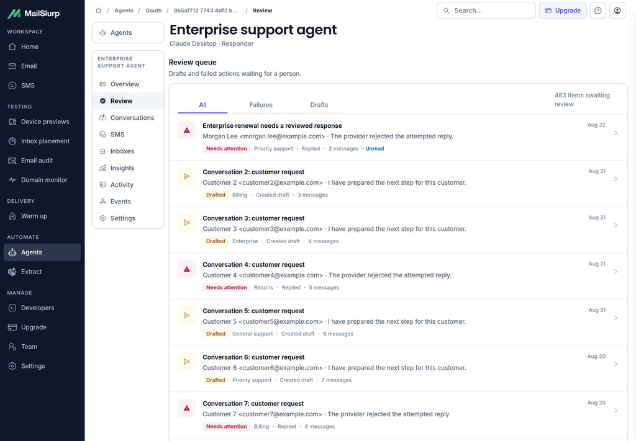Click the Device previews icon
The image size is (636, 441).
tap(12, 122)
